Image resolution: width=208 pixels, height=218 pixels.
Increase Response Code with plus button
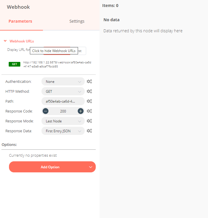[81, 111]
